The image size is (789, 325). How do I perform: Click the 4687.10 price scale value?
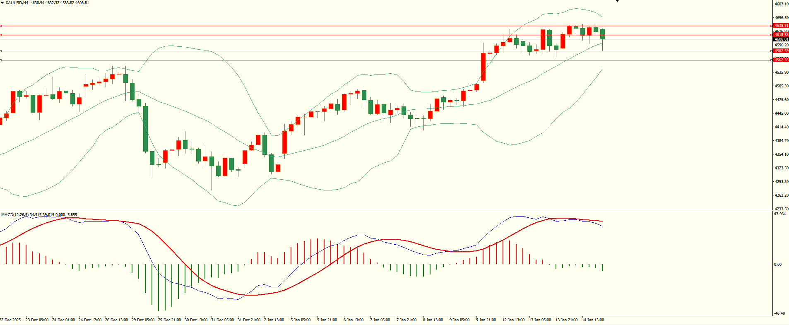tap(781, 4)
